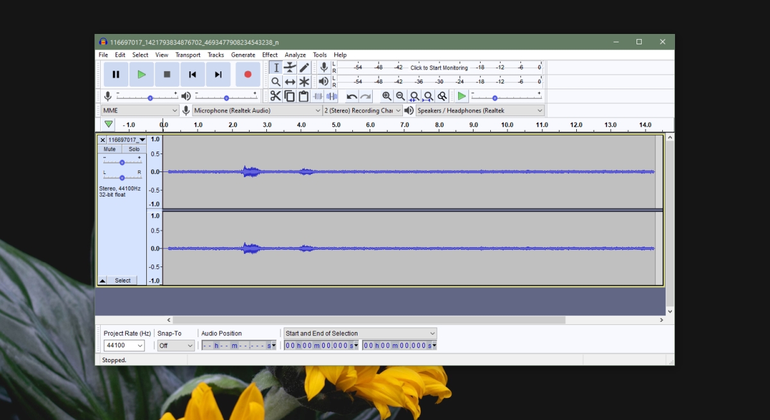Click to Start Monitoring on the recording meter
Viewport: 770px width, 420px height.
[x=439, y=67]
